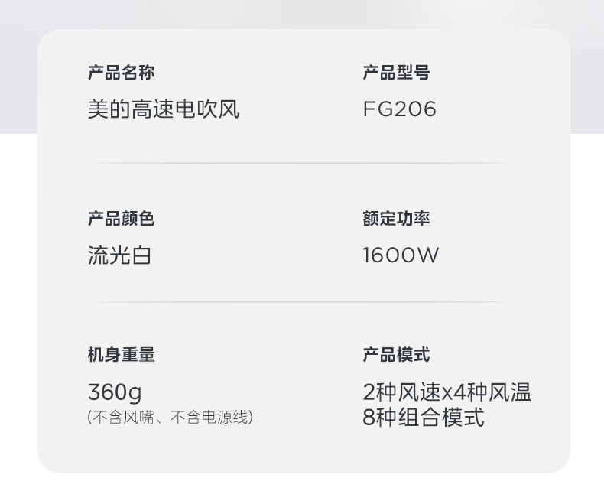Viewport: 604px width, 491px height.
Task: Select the 1600W power value
Action: tap(401, 255)
